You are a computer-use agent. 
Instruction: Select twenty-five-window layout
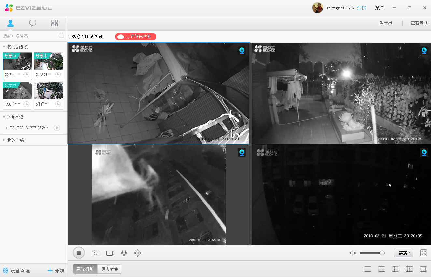(424, 269)
